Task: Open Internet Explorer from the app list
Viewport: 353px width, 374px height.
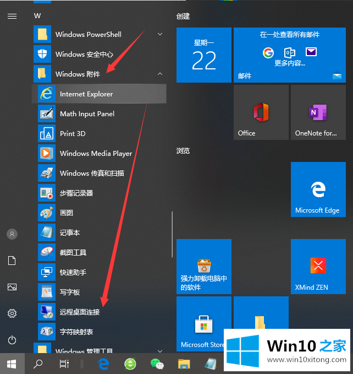Action: point(99,94)
